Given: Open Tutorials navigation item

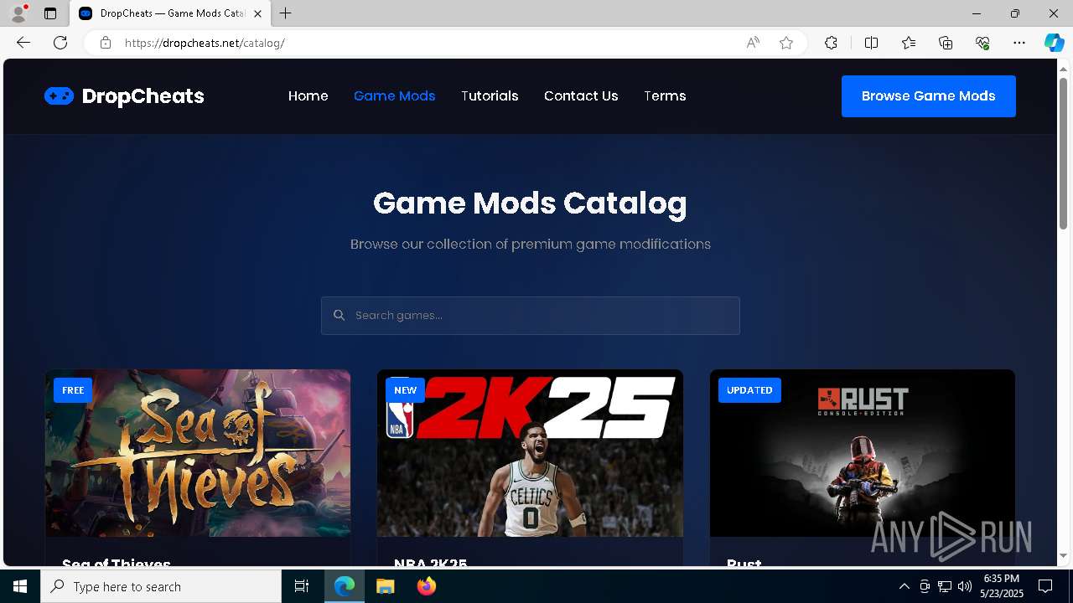Looking at the screenshot, I should 490,96.
